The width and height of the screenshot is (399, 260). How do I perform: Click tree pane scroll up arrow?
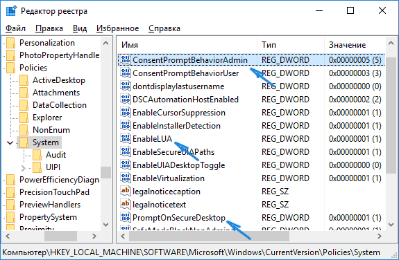tap(106, 43)
